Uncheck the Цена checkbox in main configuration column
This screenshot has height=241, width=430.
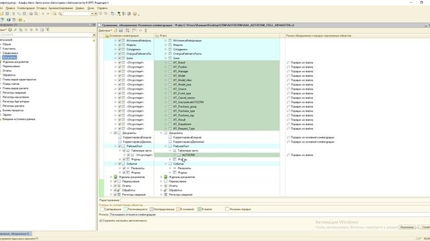pyautogui.click(x=120, y=58)
